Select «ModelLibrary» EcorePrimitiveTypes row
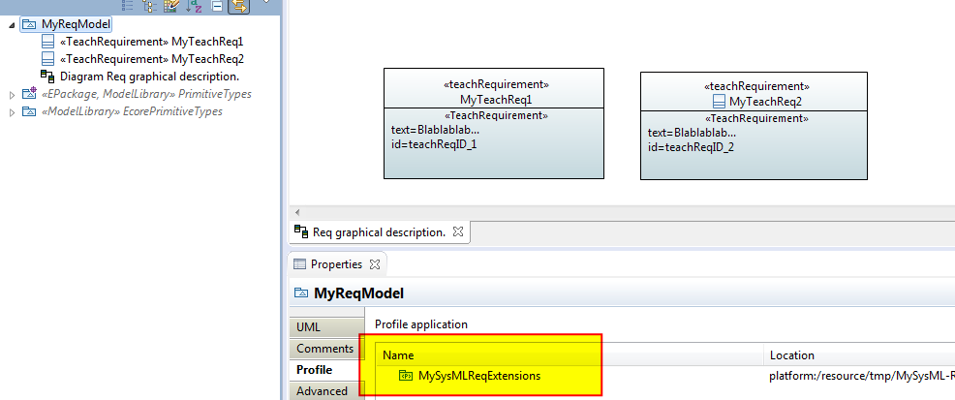This screenshot has width=955, height=400. (x=132, y=111)
